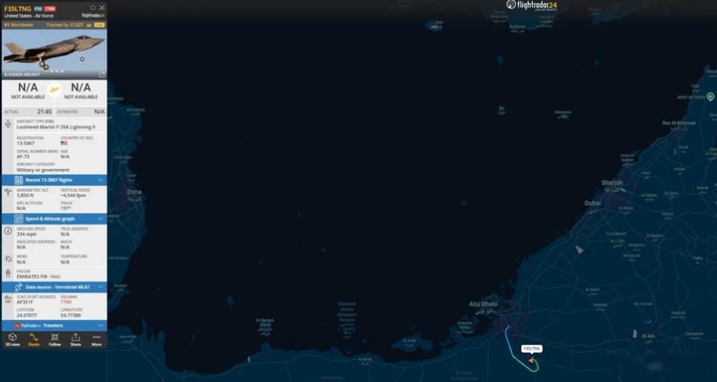
Task: Click the #1 Worldwide ranking text
Action: point(19,25)
